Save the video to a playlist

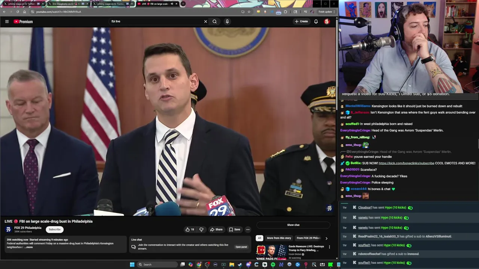point(235,229)
